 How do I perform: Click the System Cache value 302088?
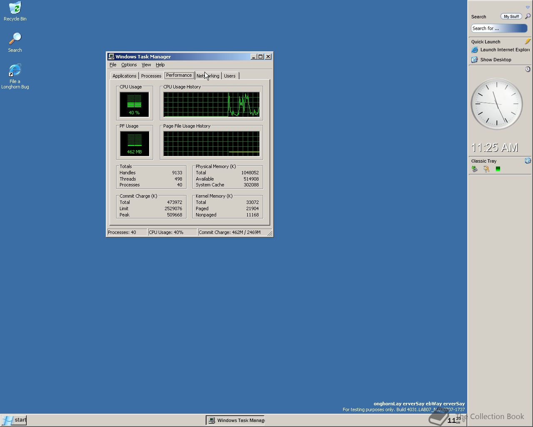click(251, 185)
